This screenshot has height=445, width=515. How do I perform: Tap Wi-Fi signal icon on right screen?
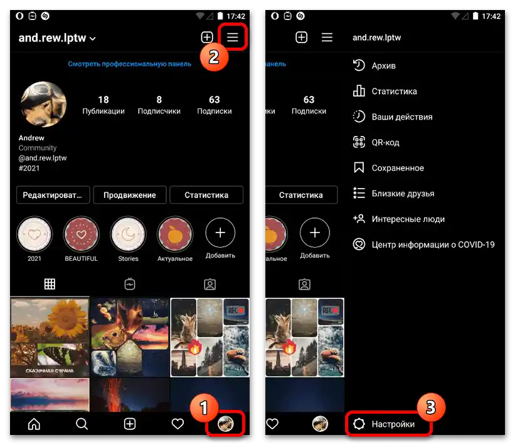point(455,16)
